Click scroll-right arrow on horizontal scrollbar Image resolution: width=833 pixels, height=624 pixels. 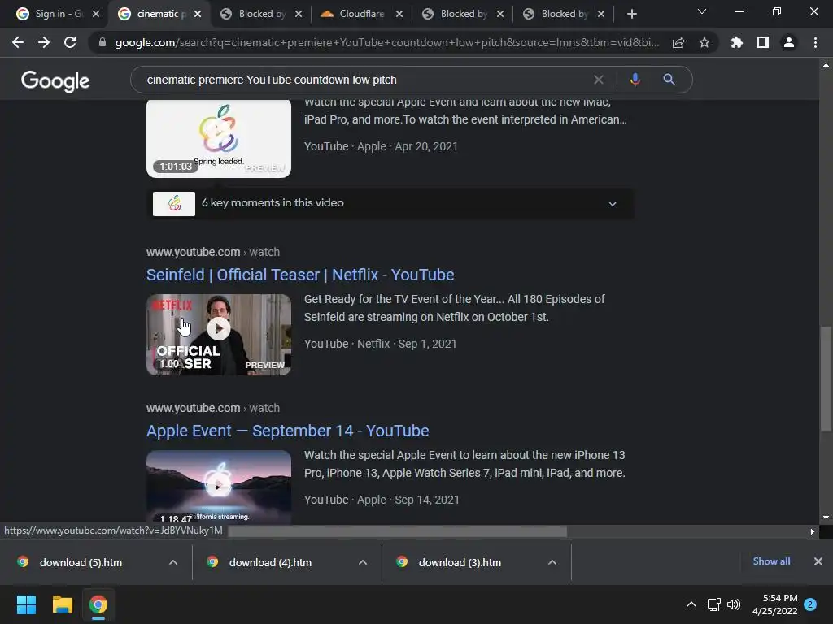(813, 531)
